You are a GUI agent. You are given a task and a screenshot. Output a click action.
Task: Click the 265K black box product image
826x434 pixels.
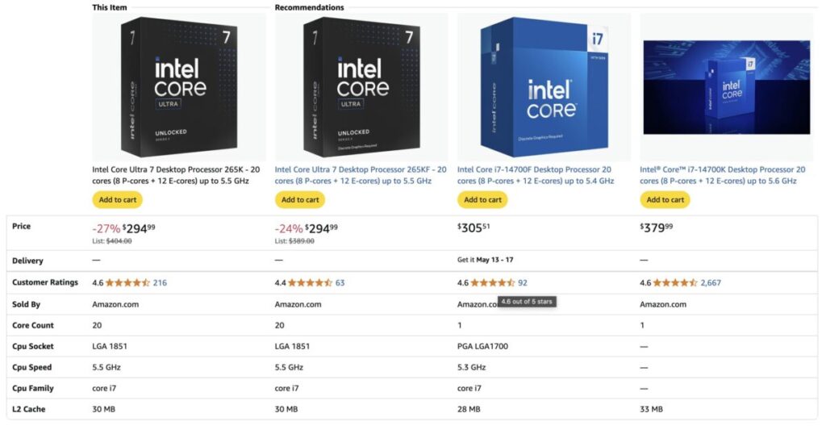pos(179,87)
